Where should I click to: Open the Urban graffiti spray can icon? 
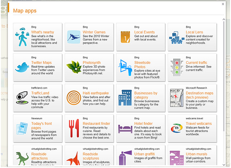coord(125,158)
